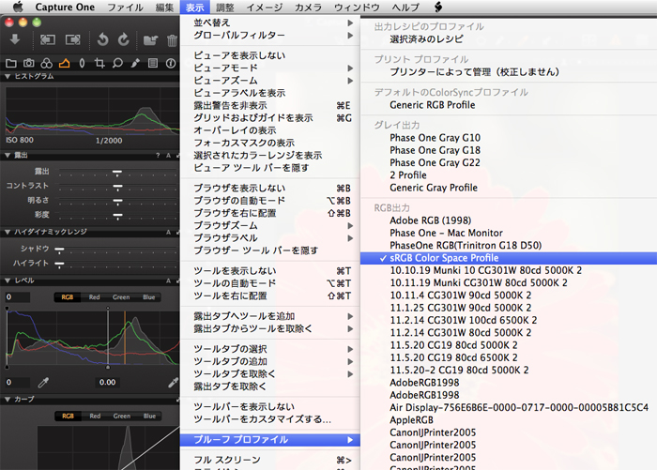Viewport: 657px width, 470px height.
Task: Collapse the ハイダイナミックレンジ panel triangle
Action: pos(8,232)
